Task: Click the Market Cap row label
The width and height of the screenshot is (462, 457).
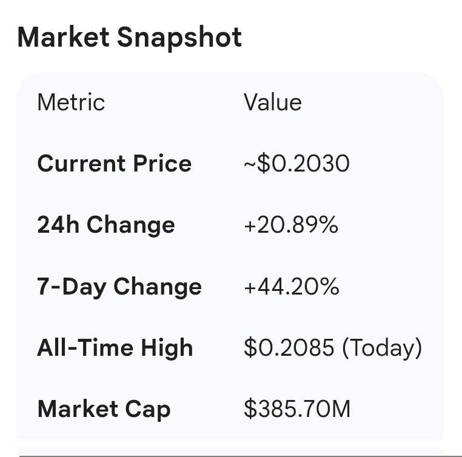Action: click(x=104, y=409)
